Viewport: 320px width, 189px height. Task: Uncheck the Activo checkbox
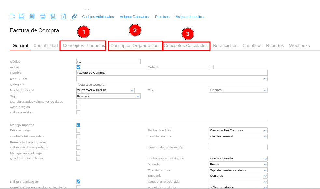pos(78,67)
